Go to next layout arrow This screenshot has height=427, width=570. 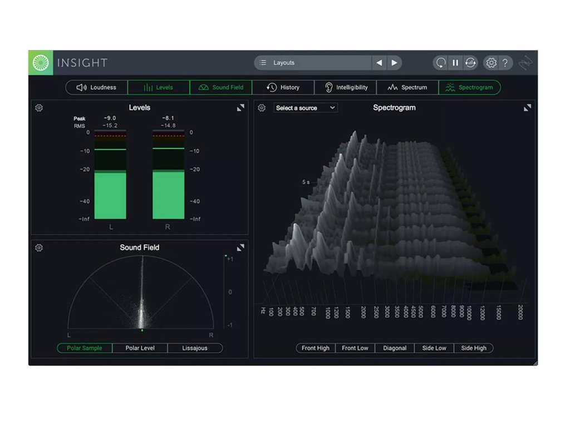[x=394, y=63]
